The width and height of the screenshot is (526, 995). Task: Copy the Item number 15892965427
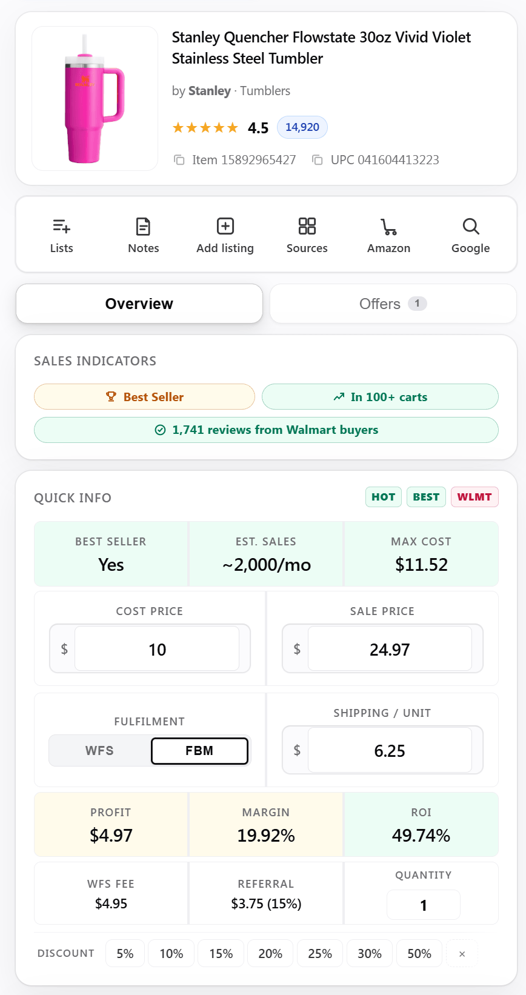pyautogui.click(x=179, y=160)
